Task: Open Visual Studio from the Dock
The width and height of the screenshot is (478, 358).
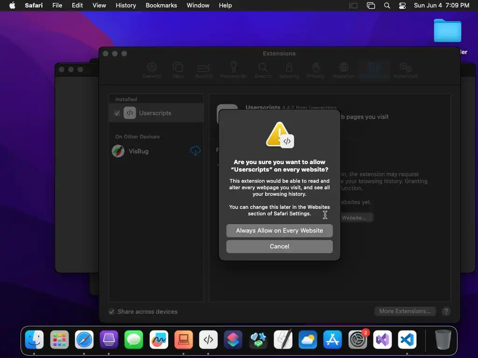Action: tap(382, 339)
